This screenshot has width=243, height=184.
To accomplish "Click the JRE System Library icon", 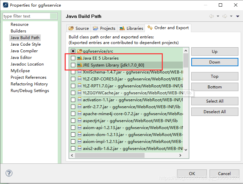I will (80, 65).
